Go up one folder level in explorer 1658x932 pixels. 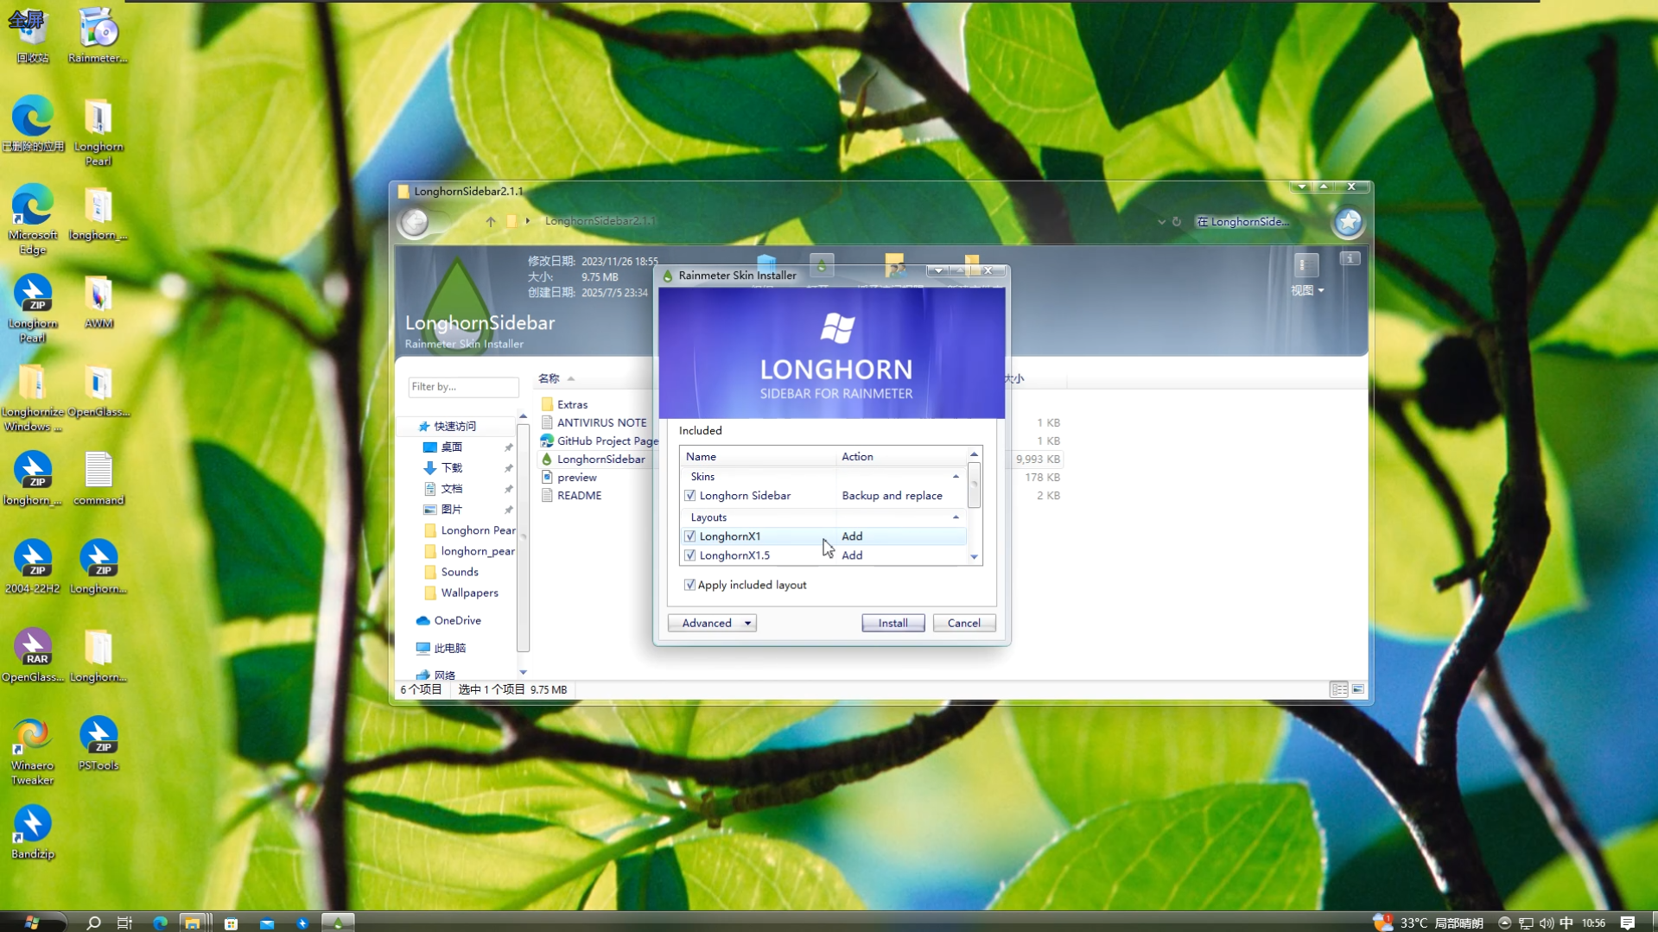[x=491, y=221]
